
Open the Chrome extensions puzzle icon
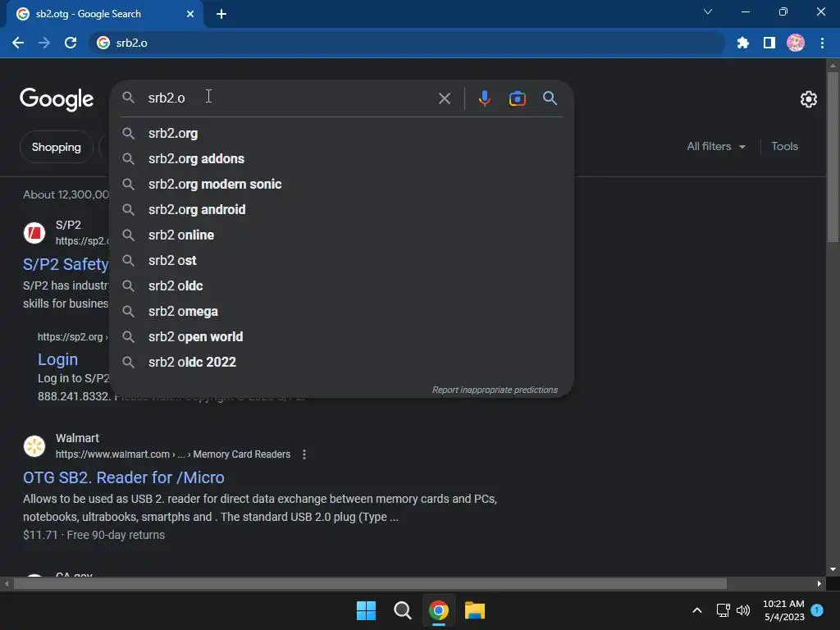point(742,43)
